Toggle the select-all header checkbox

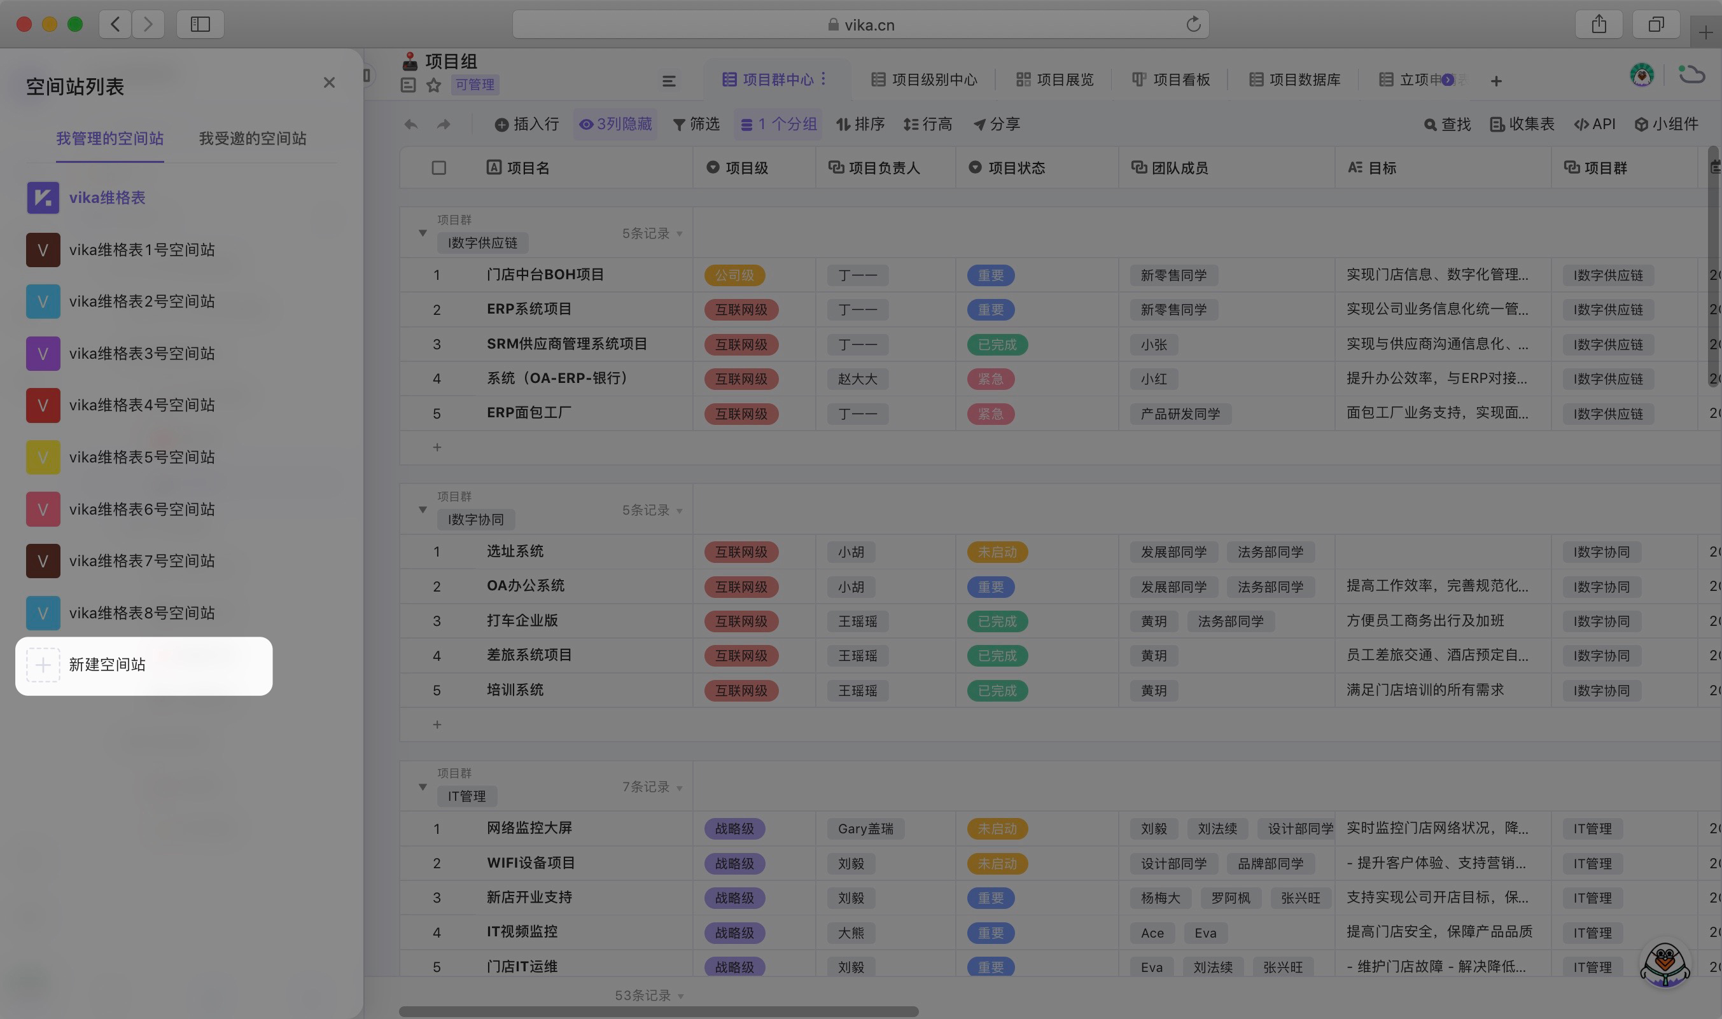[x=439, y=167]
